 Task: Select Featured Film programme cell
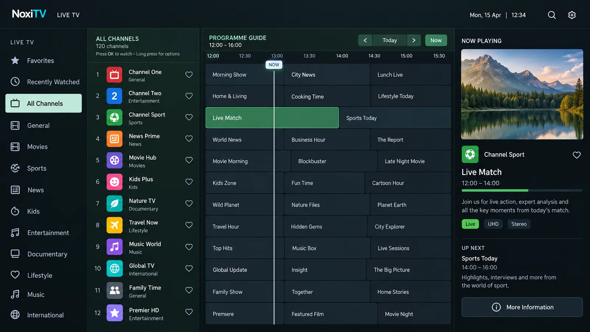[x=331, y=314]
